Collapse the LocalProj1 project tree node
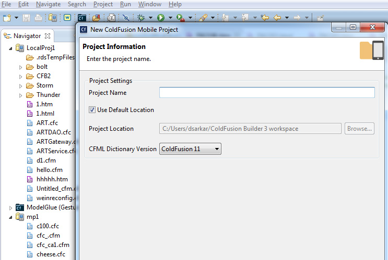 pos(10,48)
